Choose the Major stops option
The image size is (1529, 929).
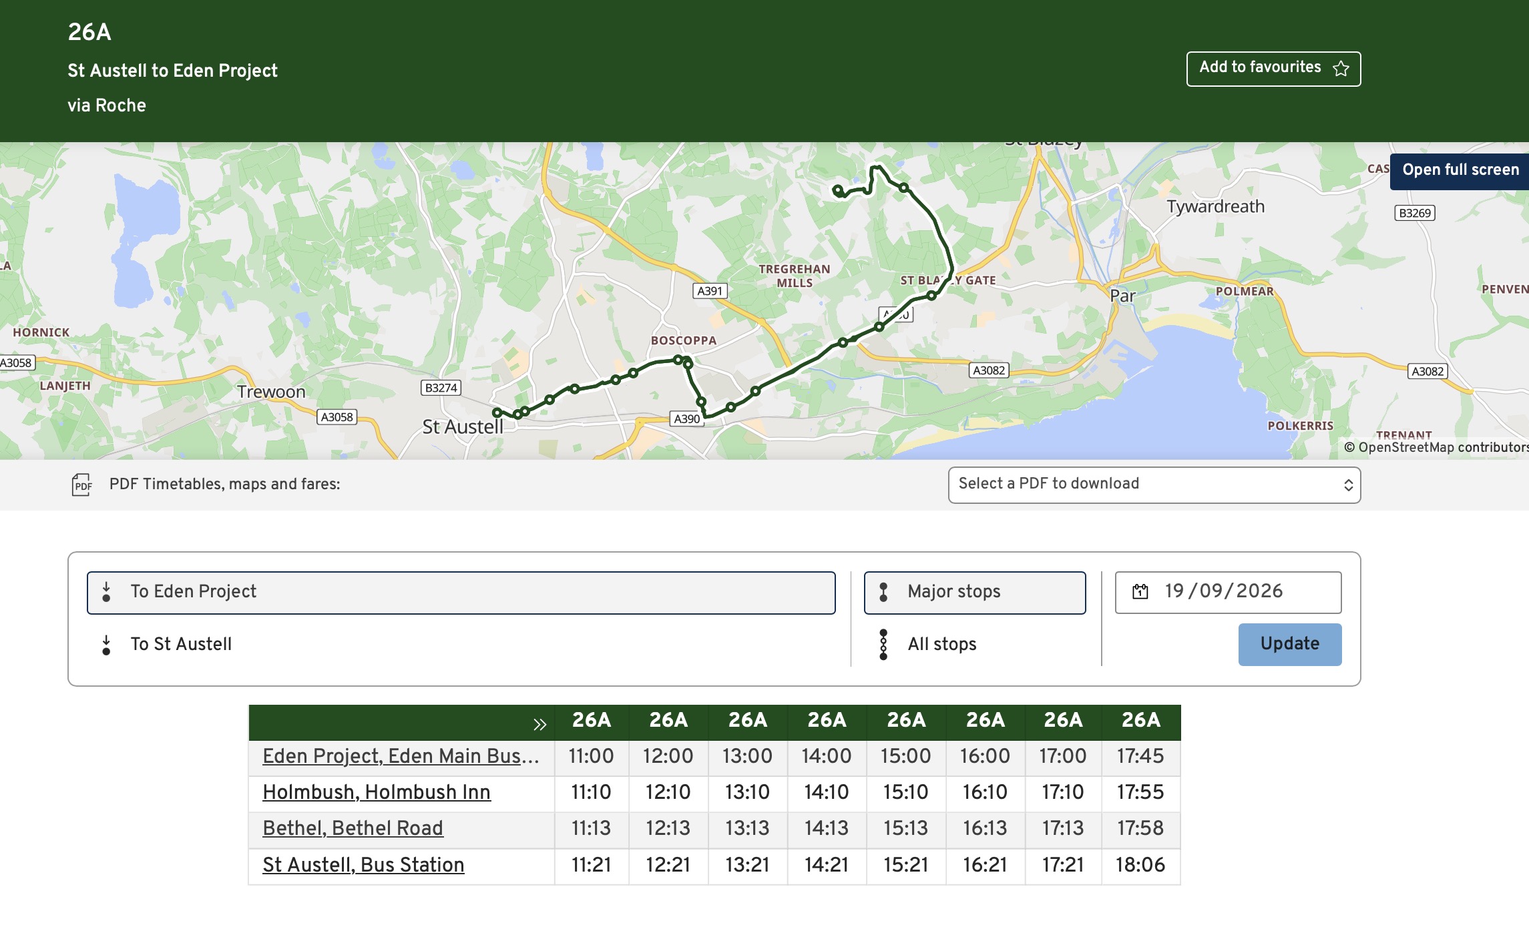[975, 593]
